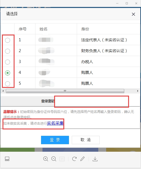Close the 请选择 dialog with X
The width and height of the screenshot is (141, 169).
[133, 14]
